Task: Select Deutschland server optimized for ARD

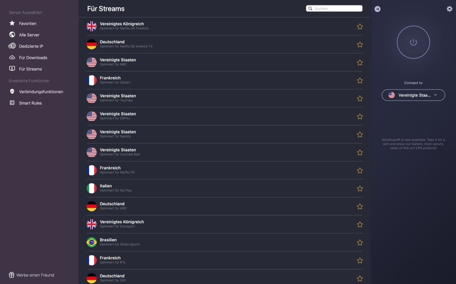Action: coord(112,206)
